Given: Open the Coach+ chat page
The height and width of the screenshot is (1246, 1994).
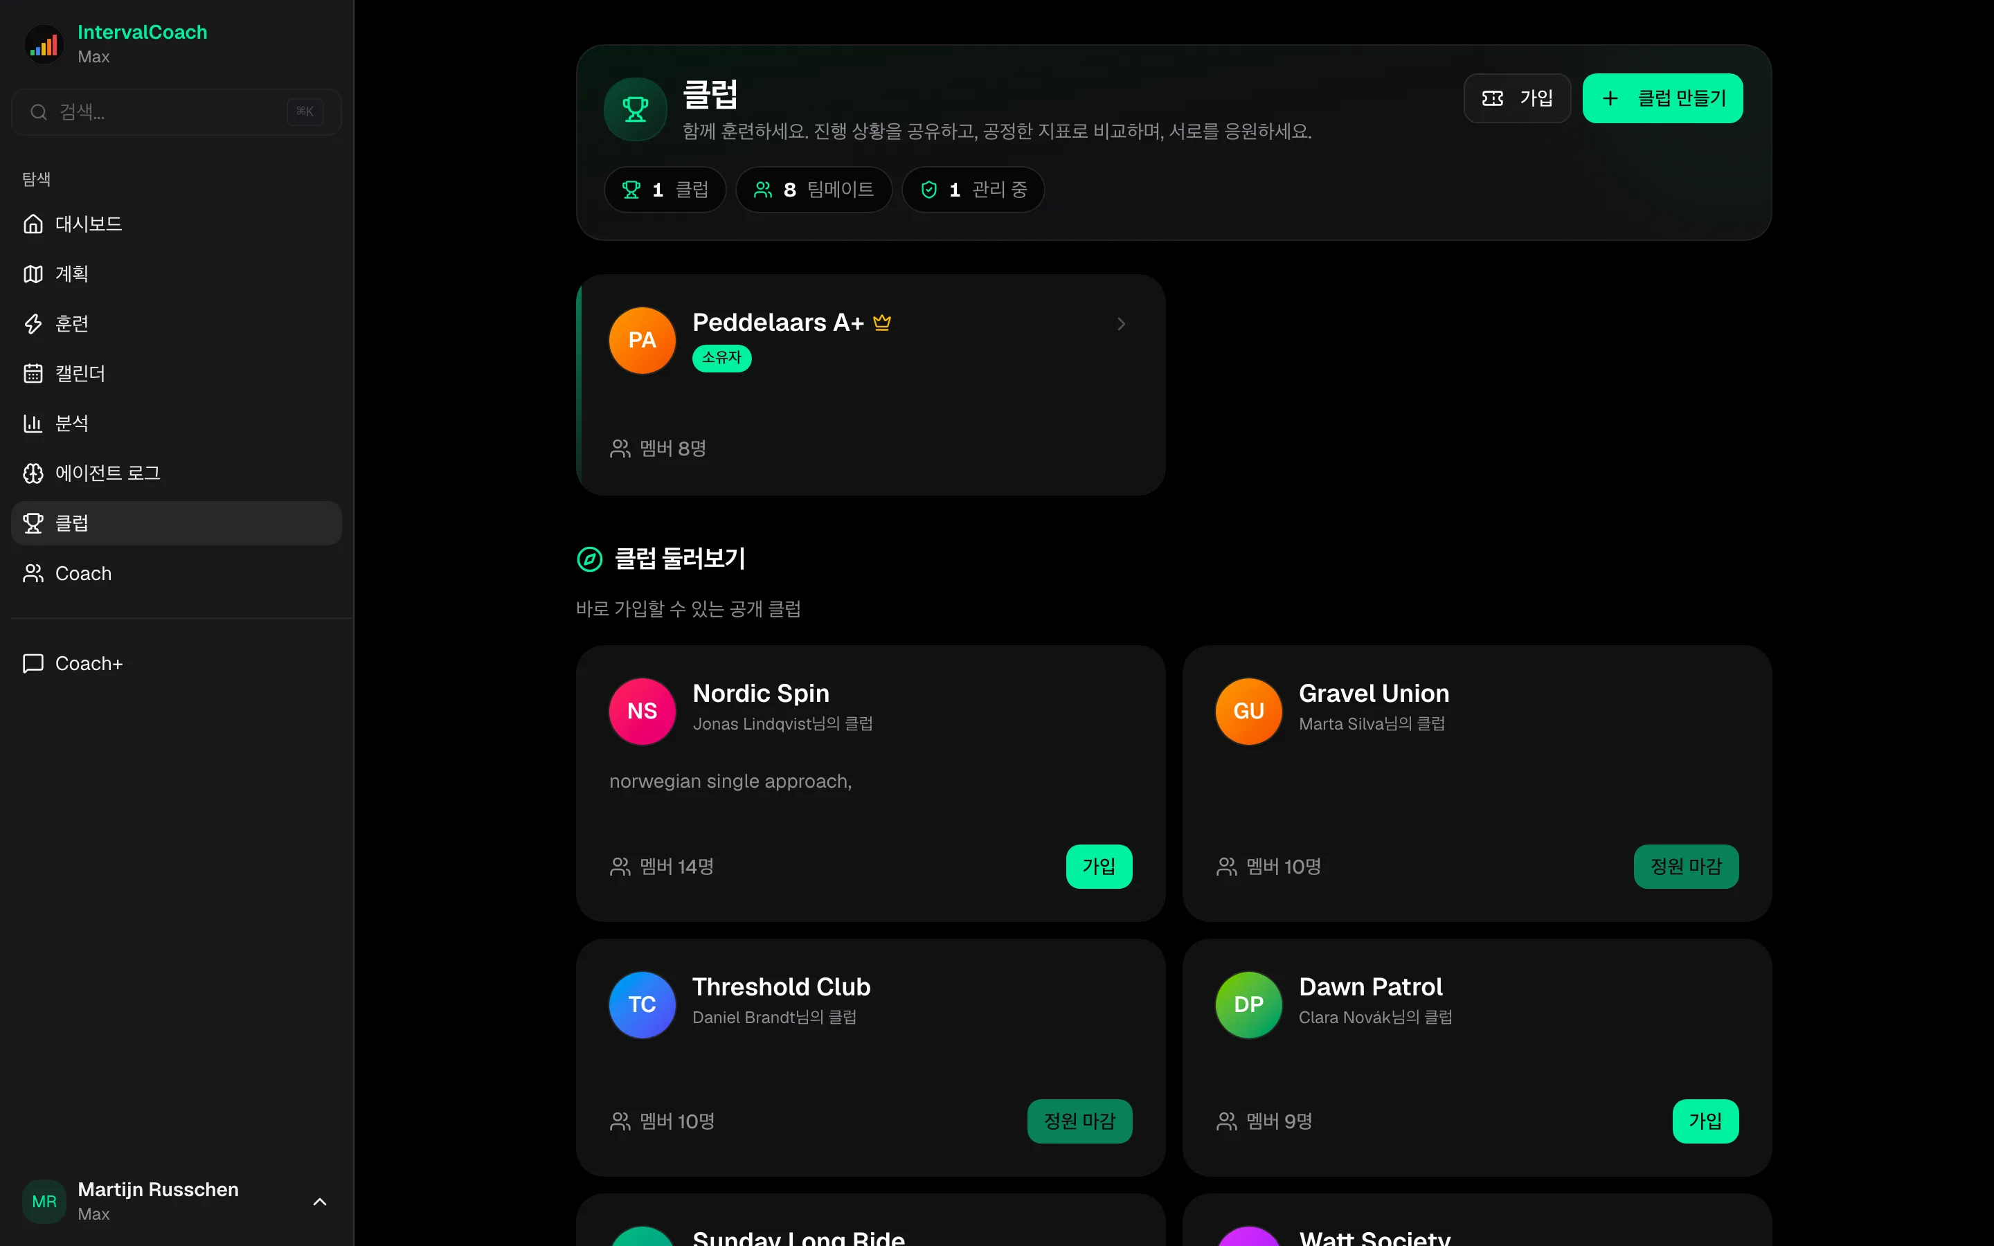Looking at the screenshot, I should tap(177, 663).
